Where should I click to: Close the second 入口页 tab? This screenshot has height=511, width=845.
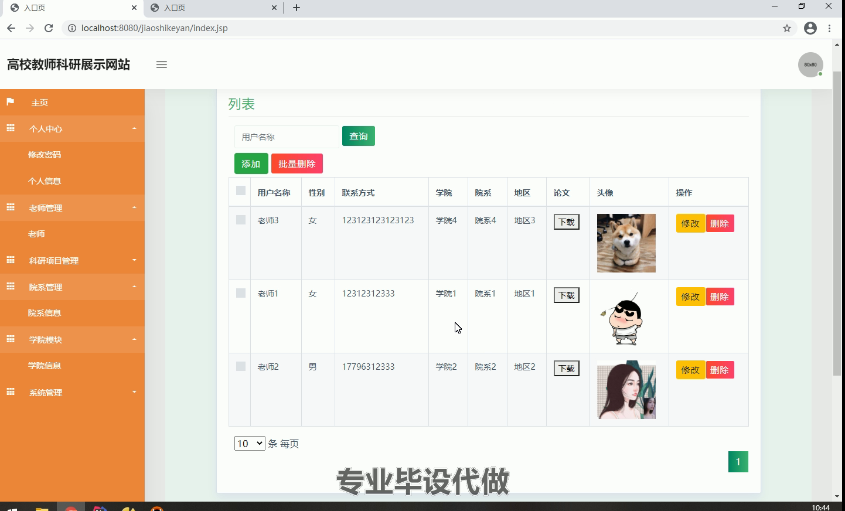point(274,8)
